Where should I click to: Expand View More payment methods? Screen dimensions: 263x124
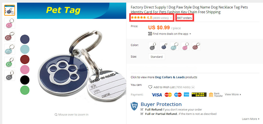[x=233, y=94]
